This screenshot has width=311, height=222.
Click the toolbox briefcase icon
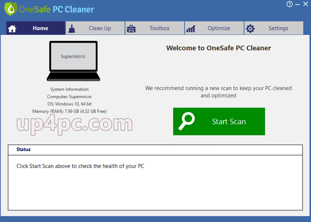coord(131,29)
